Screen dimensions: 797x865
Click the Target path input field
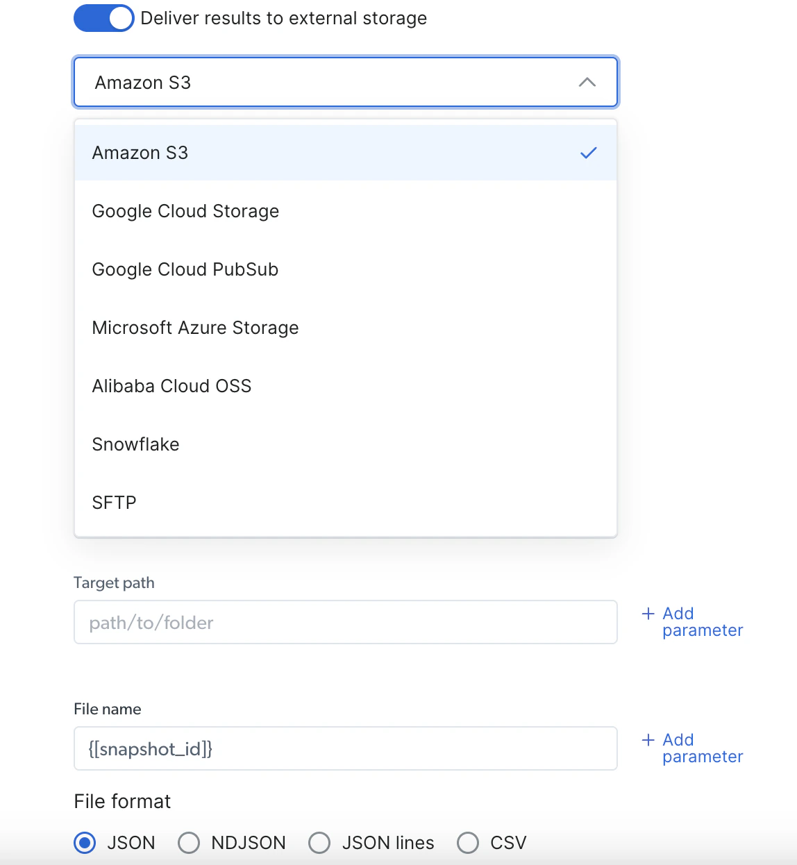[x=345, y=622]
